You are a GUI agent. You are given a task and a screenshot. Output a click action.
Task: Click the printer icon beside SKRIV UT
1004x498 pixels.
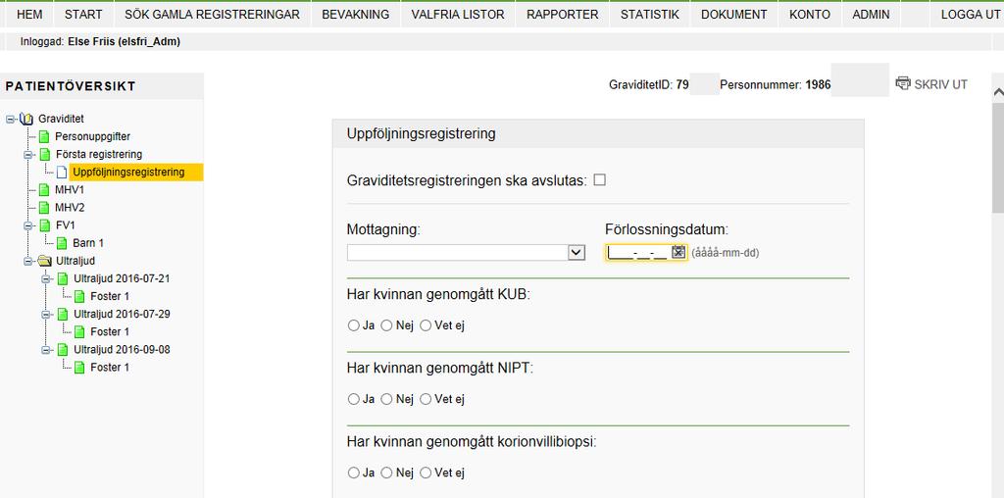pyautogui.click(x=903, y=83)
